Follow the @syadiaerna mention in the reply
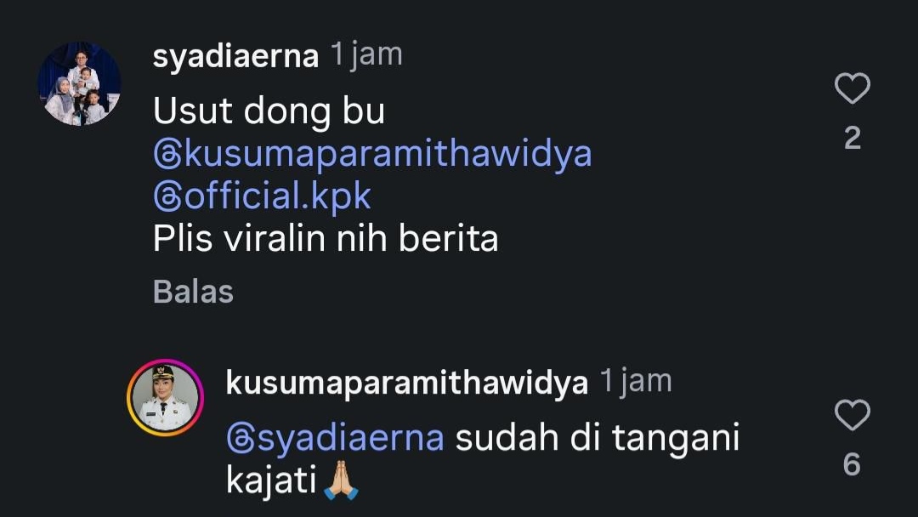Screen dimensions: 918x517 click(x=336, y=439)
